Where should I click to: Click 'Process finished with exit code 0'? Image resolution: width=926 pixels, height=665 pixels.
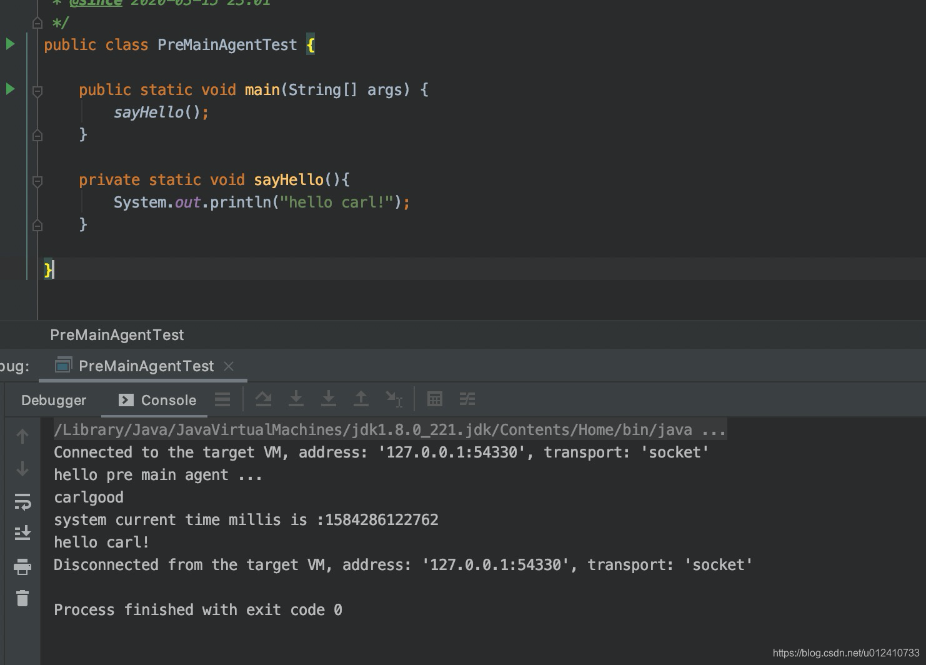[198, 610]
